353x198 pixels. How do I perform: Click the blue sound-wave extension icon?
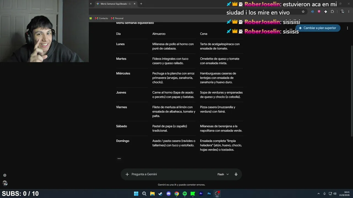(312, 12)
